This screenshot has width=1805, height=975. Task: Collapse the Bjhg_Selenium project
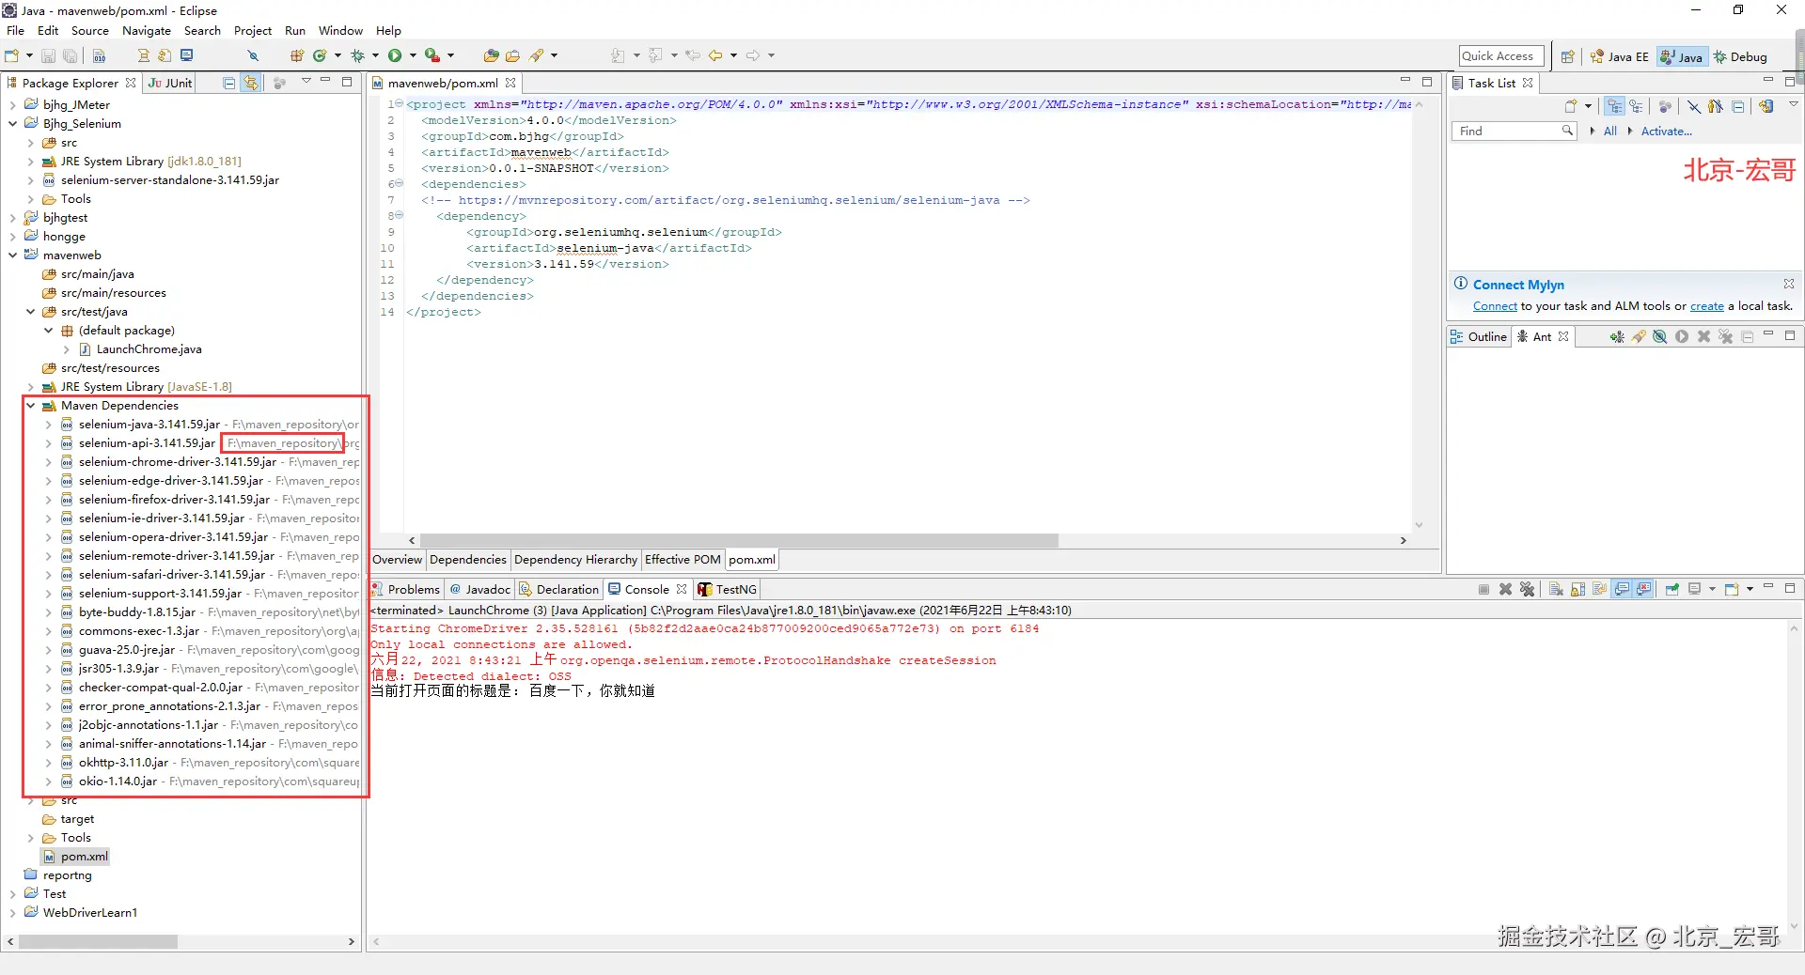[13, 124]
